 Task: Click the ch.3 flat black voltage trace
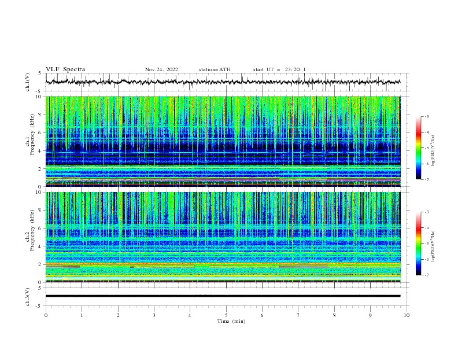(x=223, y=296)
